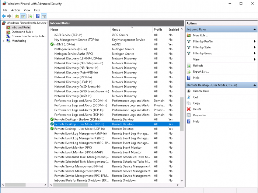This screenshot has width=258, height=193.
Task: Select Key Management Service (TCP-In) rule
Action: point(115,40)
